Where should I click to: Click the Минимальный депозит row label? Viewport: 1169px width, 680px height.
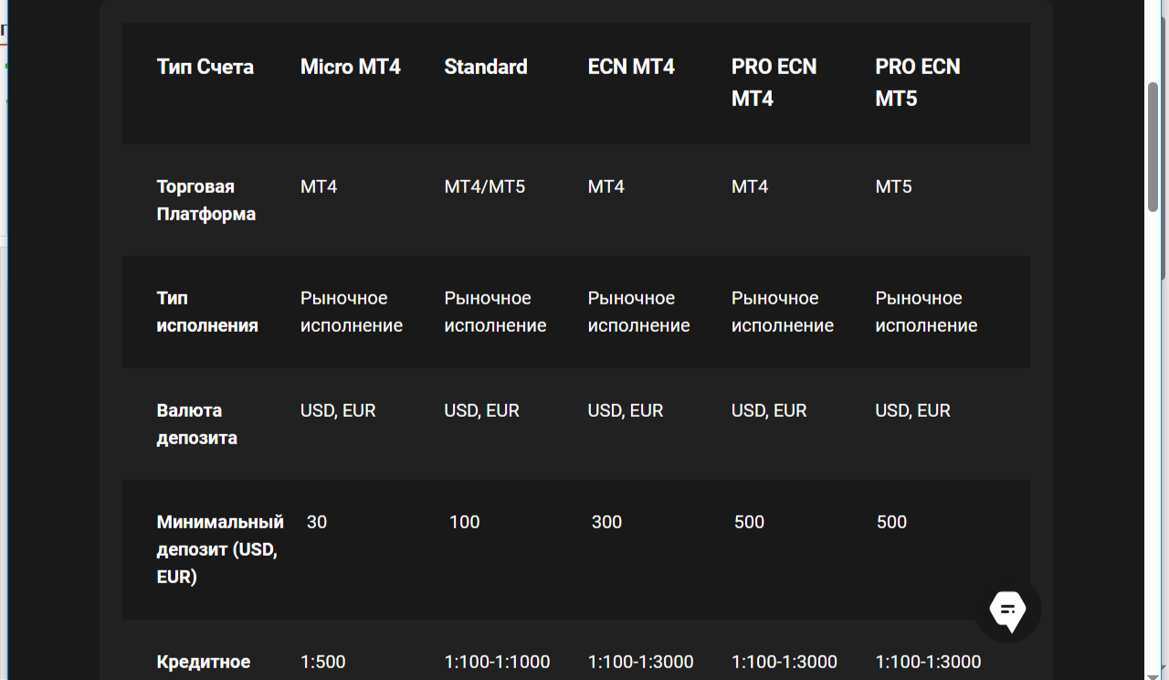219,548
